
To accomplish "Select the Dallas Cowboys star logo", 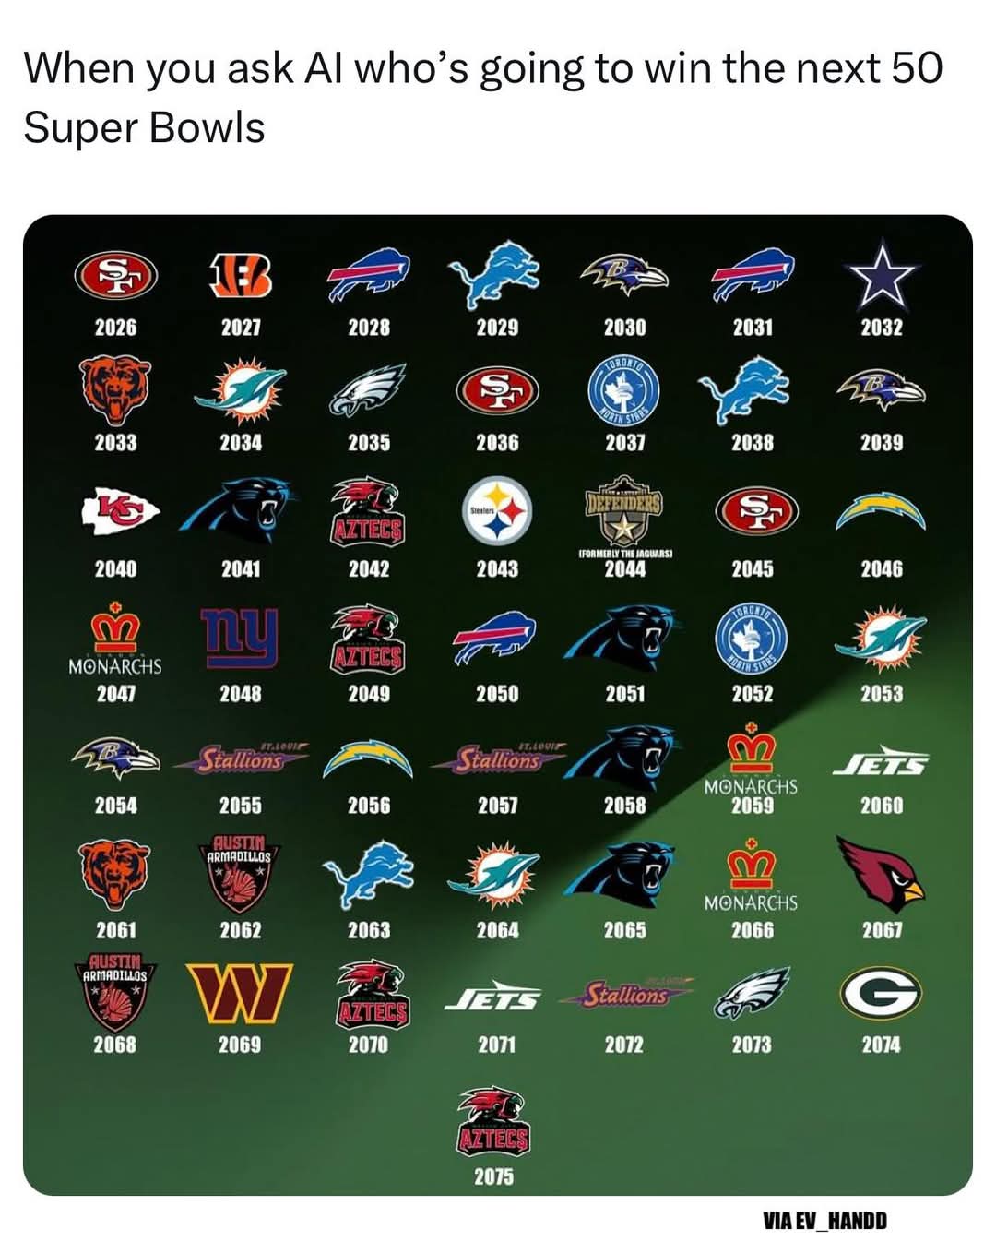I will [881, 274].
